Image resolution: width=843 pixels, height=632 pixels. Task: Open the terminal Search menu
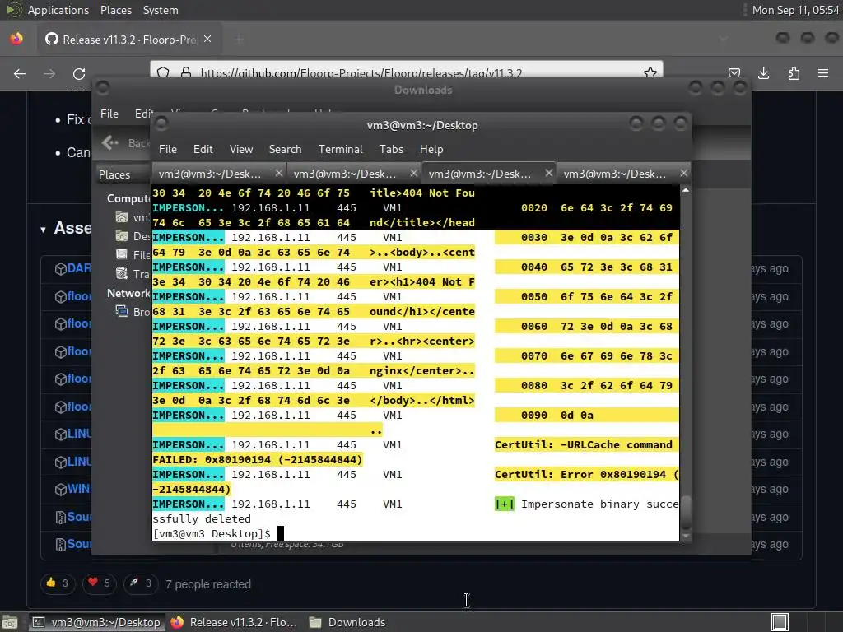click(x=285, y=150)
